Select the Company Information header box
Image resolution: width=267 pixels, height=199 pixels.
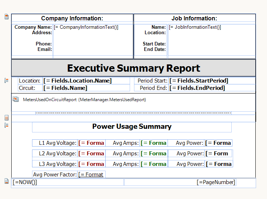coord(72,19)
